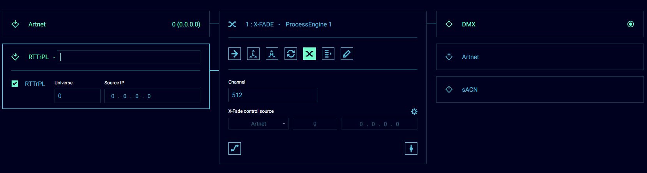The height and width of the screenshot is (173, 647).
Task: Click the list with arrow mode icon
Action: (x=328, y=54)
